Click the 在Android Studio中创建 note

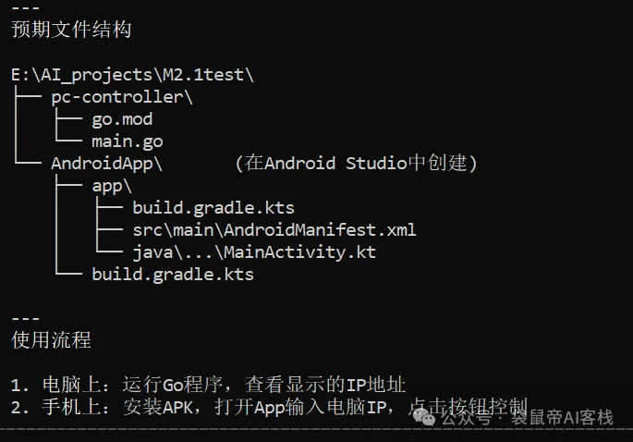coord(356,164)
